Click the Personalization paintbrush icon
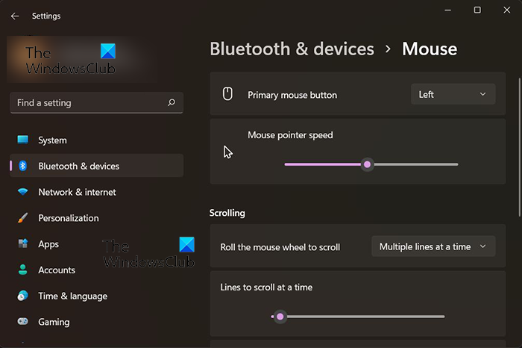 click(23, 218)
